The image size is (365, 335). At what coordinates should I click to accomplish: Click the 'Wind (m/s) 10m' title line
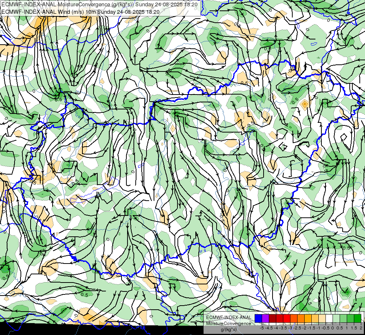(x=81, y=12)
